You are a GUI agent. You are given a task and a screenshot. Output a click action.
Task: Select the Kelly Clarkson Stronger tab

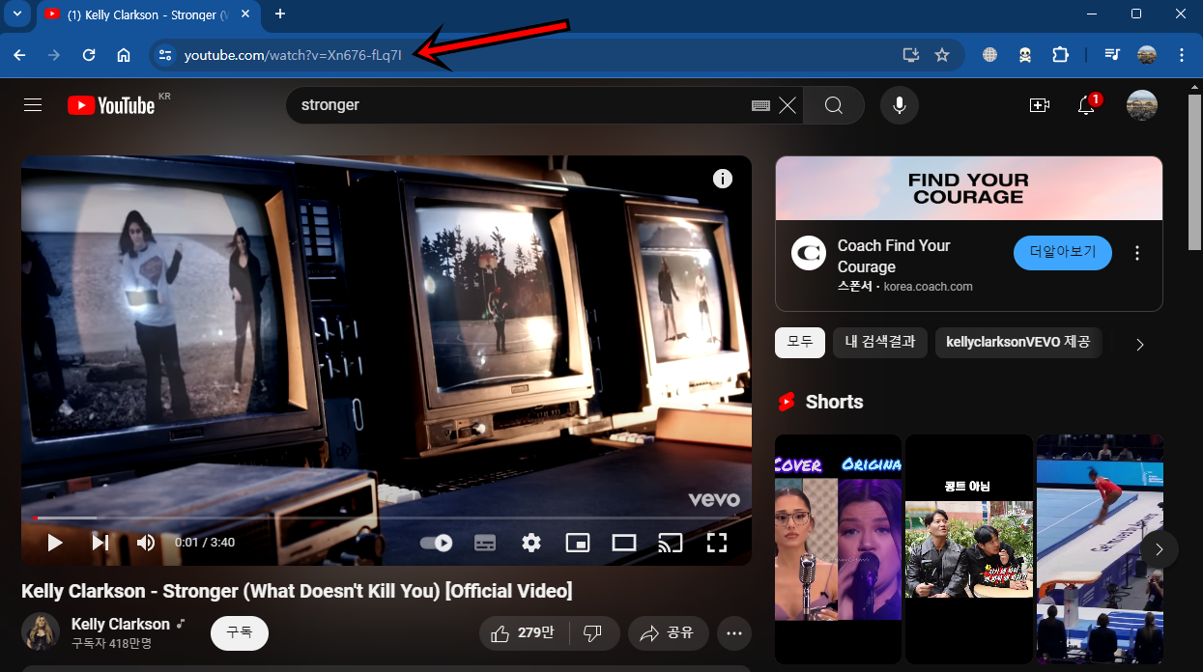(x=148, y=14)
